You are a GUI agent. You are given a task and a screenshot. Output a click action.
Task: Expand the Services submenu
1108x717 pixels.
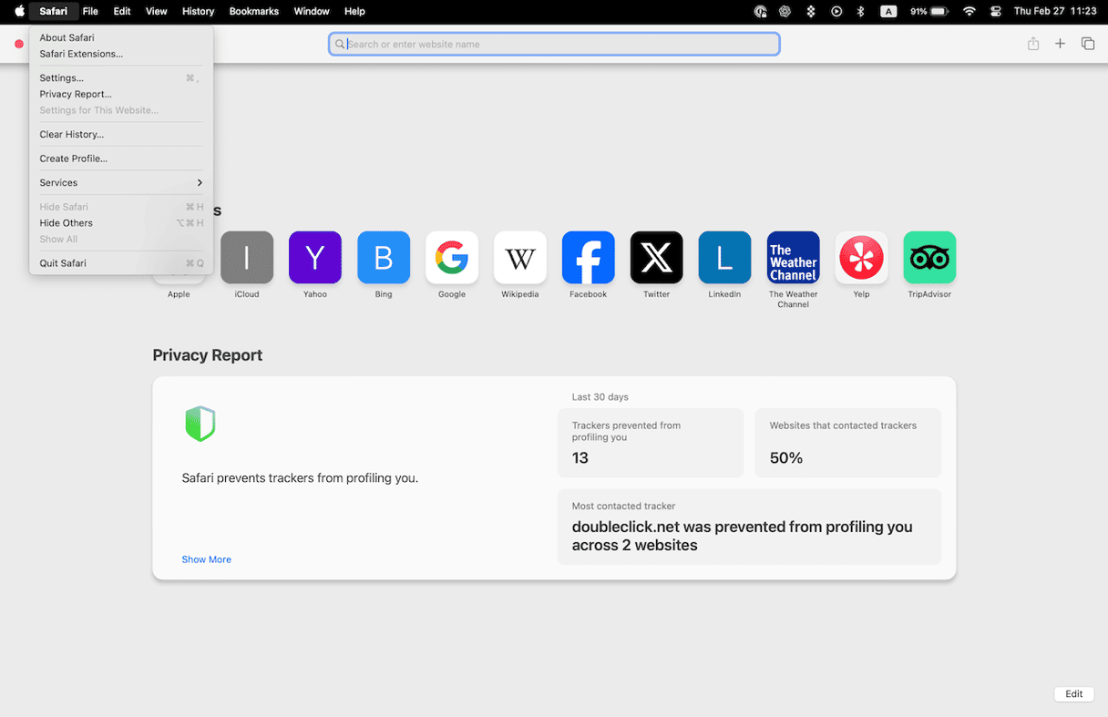point(120,183)
